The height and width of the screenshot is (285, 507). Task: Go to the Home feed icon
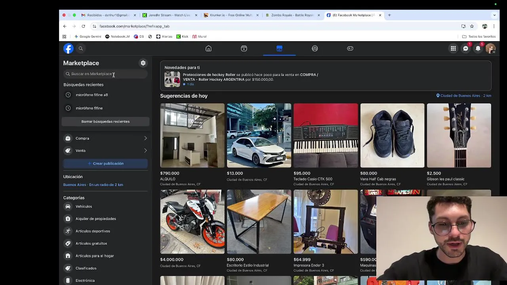pos(208,48)
